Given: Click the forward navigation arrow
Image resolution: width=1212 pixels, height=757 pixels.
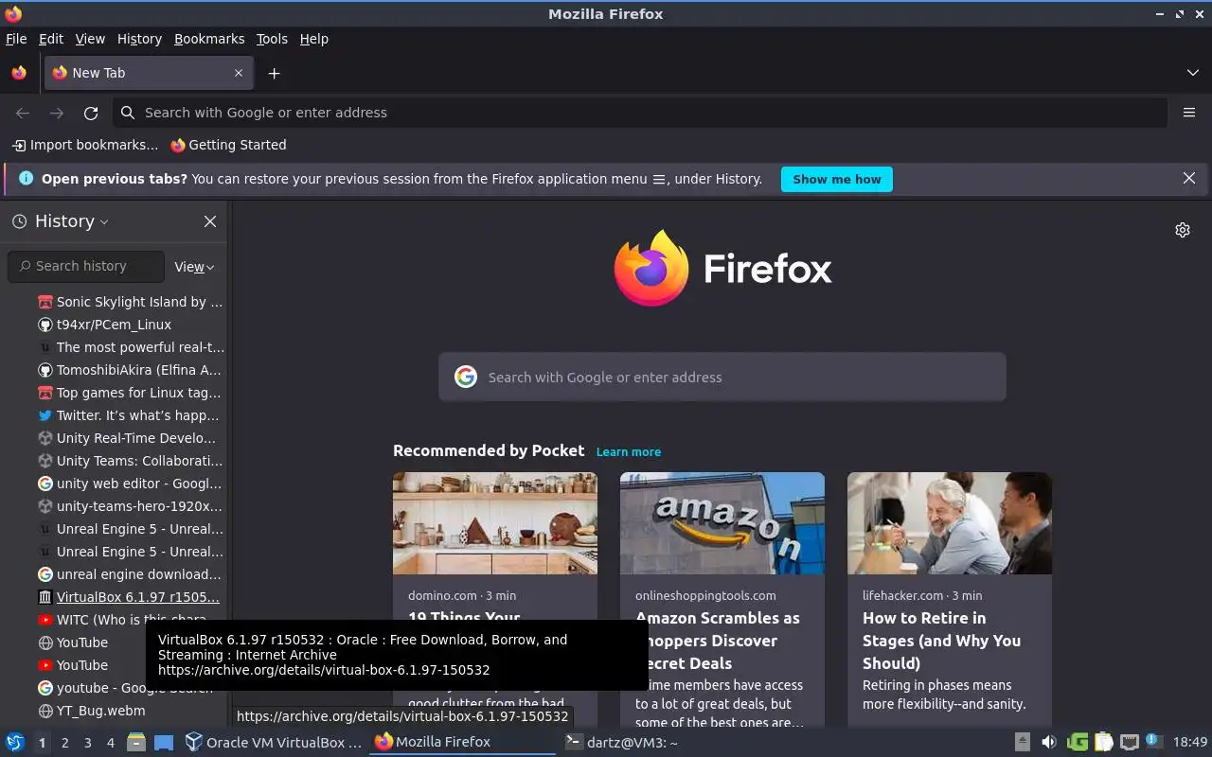Looking at the screenshot, I should tap(57, 113).
